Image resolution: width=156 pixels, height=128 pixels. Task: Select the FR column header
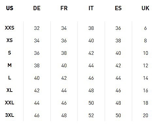pos(64,8)
